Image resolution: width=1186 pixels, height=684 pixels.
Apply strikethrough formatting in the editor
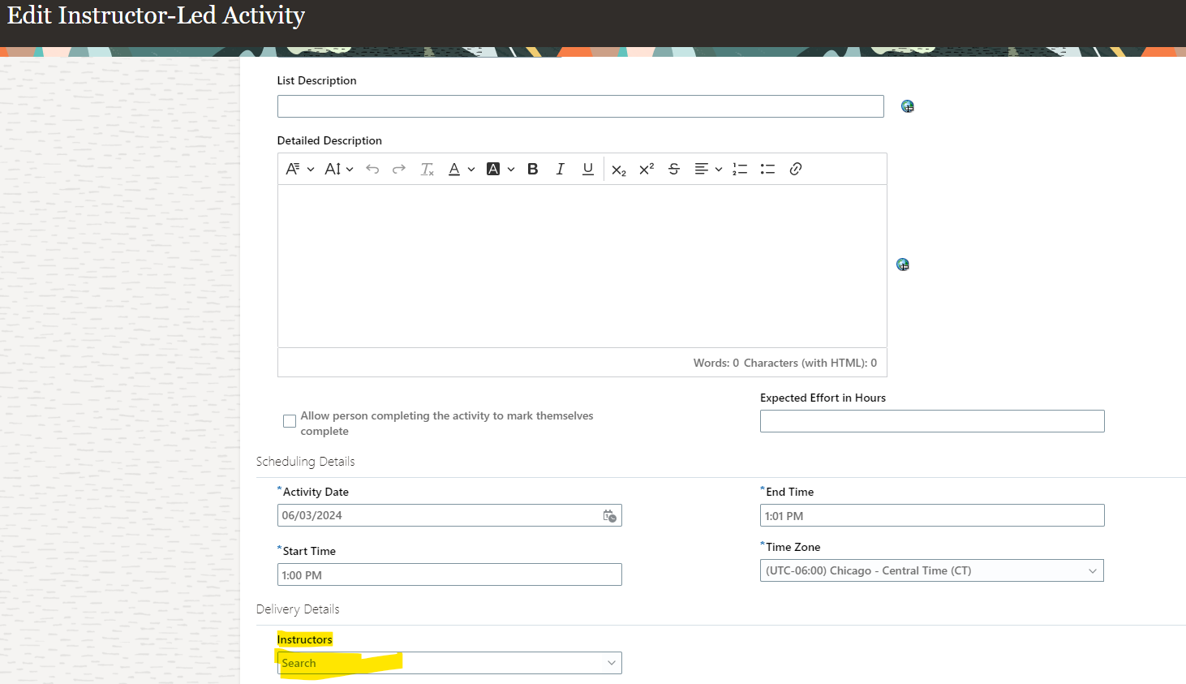673,169
